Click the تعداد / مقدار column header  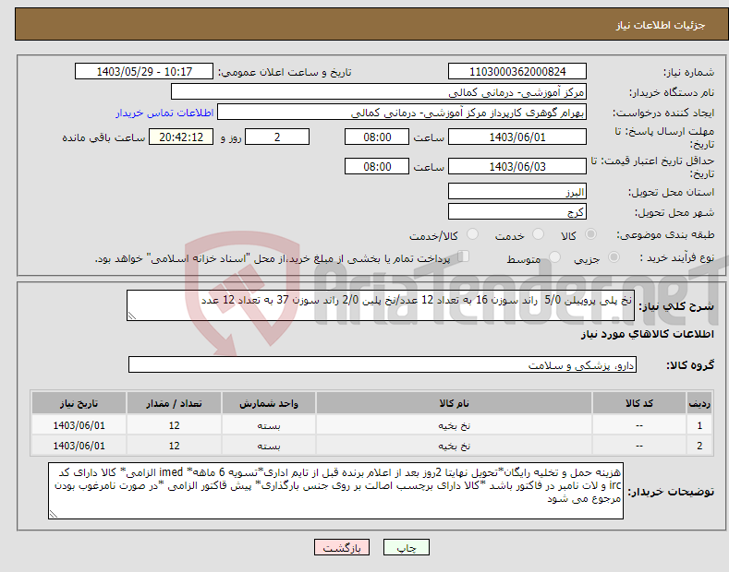tap(174, 403)
